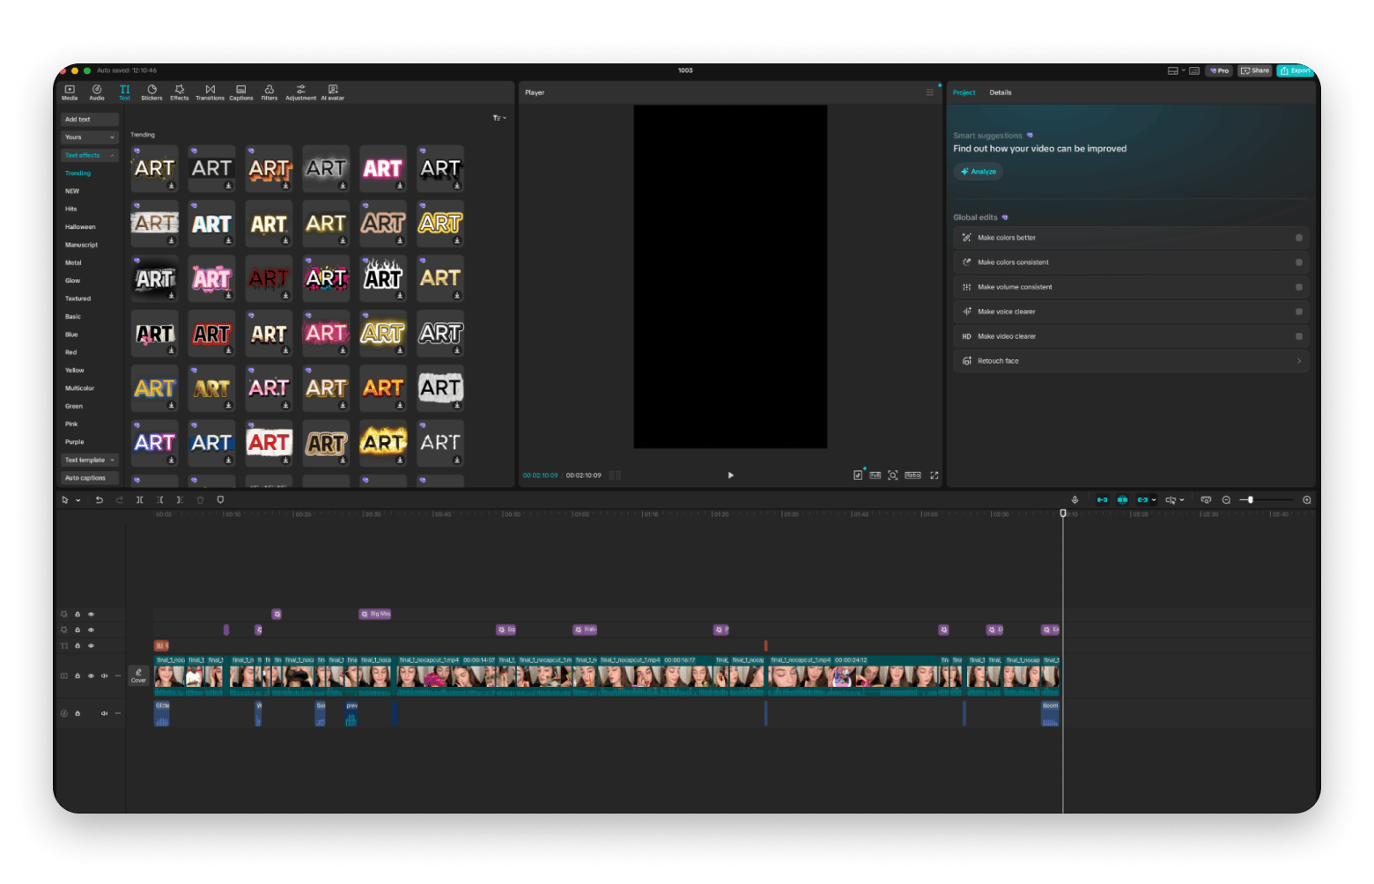Open the Effects panel
Screen dimensions: 1374x884
179,92
